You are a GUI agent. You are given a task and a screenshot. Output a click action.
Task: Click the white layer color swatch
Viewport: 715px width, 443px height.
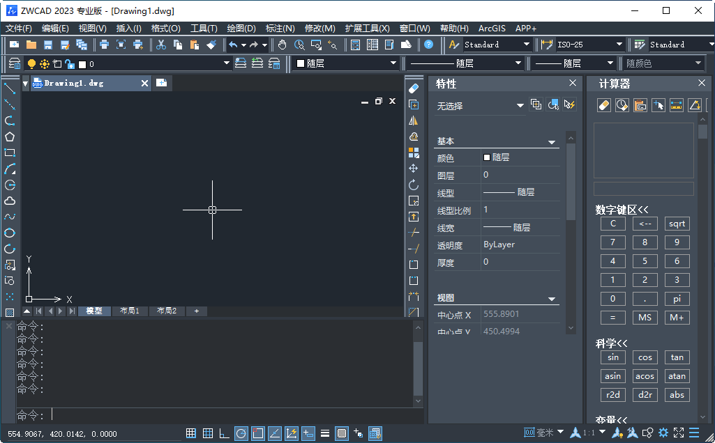click(82, 64)
